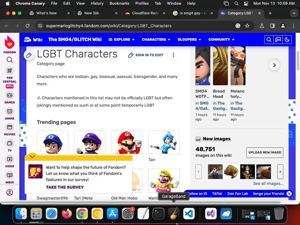This screenshot has width=300, height=225.
Task: Dismiss the bottom social bar with the X
Action: pos(289,194)
